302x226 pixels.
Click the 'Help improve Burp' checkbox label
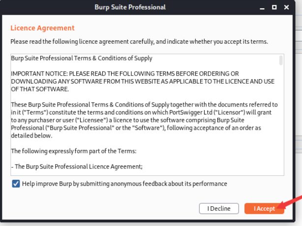point(124,184)
